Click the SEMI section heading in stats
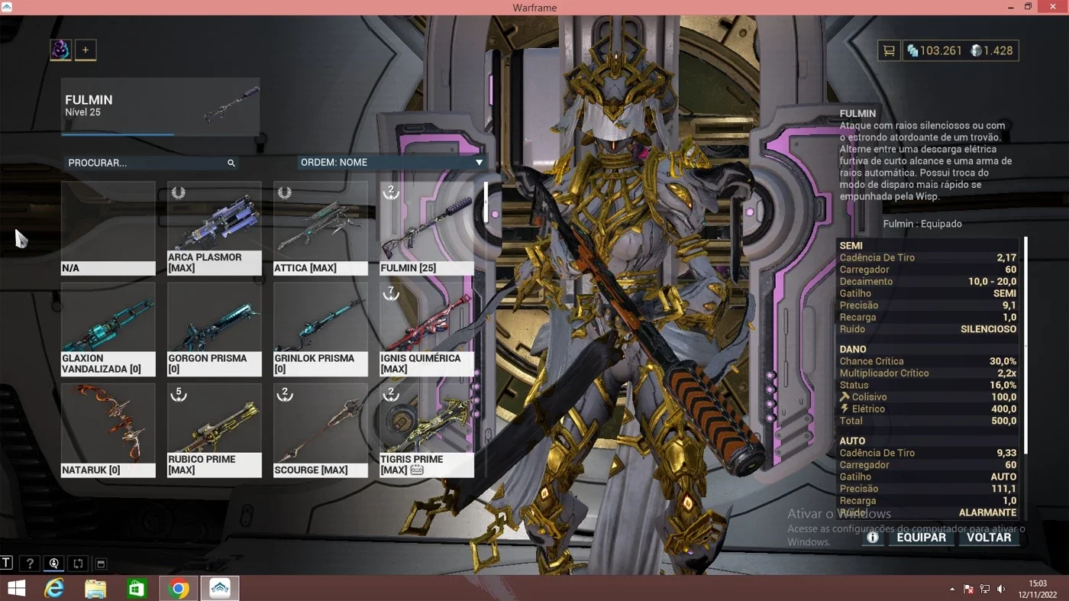The image size is (1069, 601). [x=851, y=246]
